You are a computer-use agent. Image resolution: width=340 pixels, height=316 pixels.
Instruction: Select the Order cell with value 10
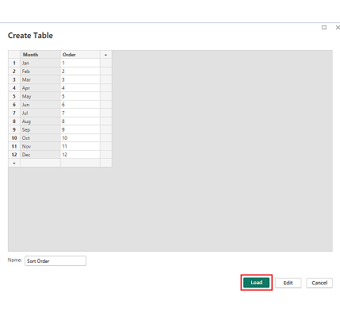pos(80,138)
